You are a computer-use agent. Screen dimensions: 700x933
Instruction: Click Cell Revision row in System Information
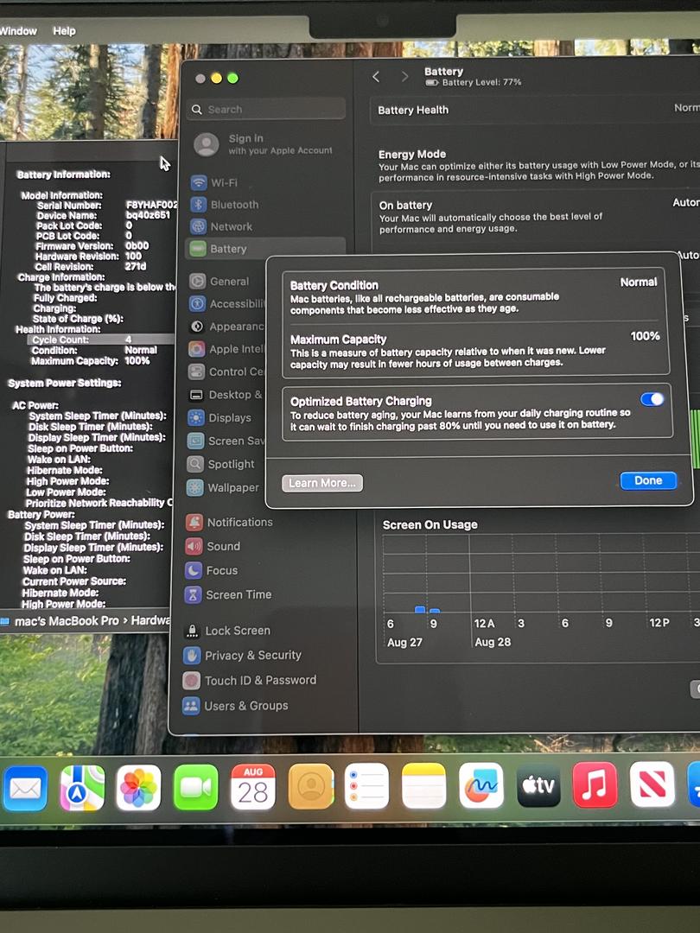(90, 267)
